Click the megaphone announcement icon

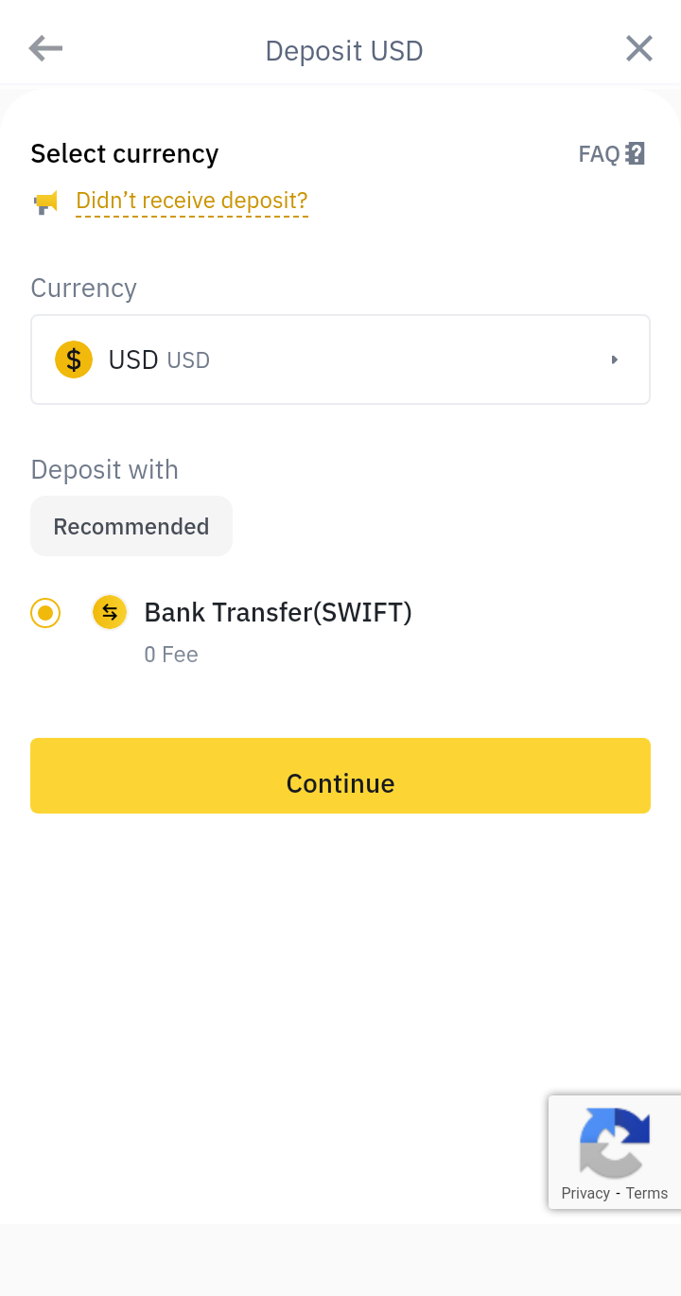(x=46, y=201)
